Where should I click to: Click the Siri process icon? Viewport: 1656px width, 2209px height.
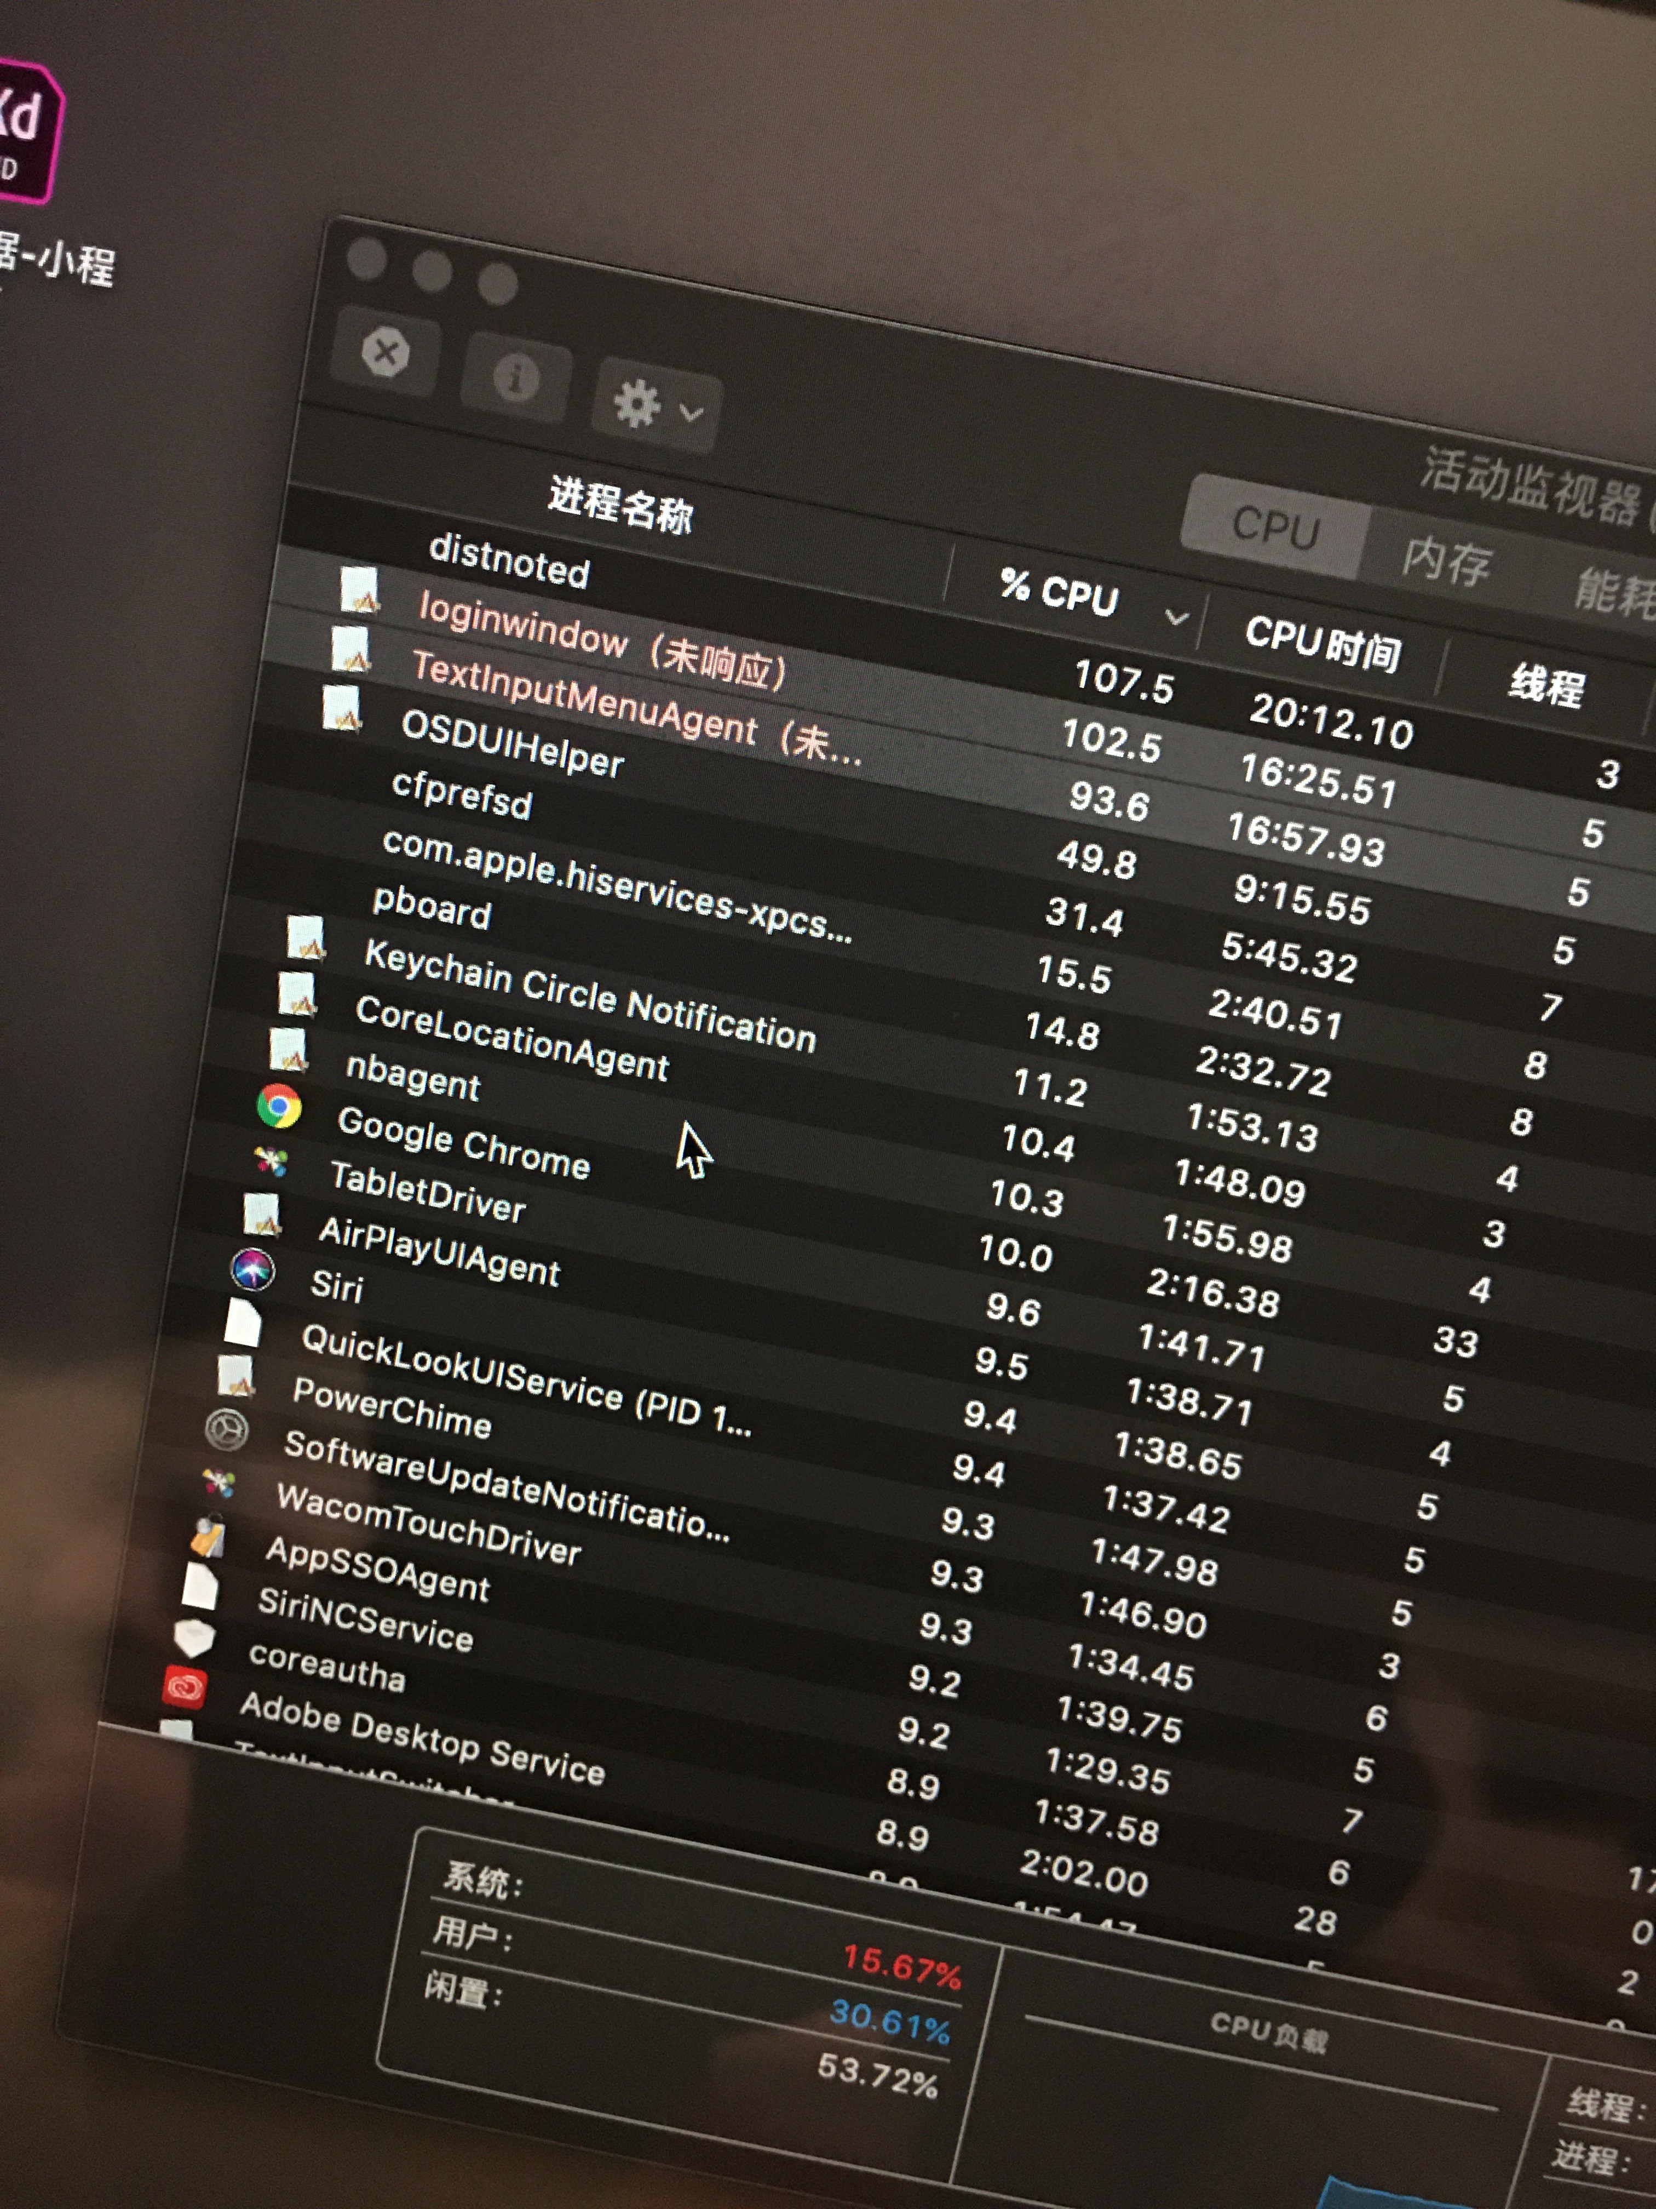coord(252,1269)
